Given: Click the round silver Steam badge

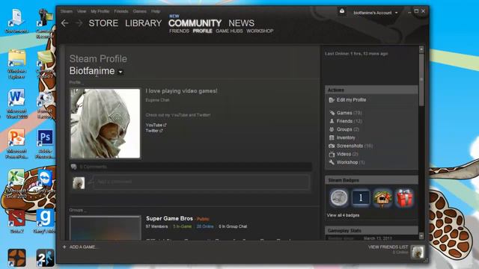Looking at the screenshot, I should 338,198.
